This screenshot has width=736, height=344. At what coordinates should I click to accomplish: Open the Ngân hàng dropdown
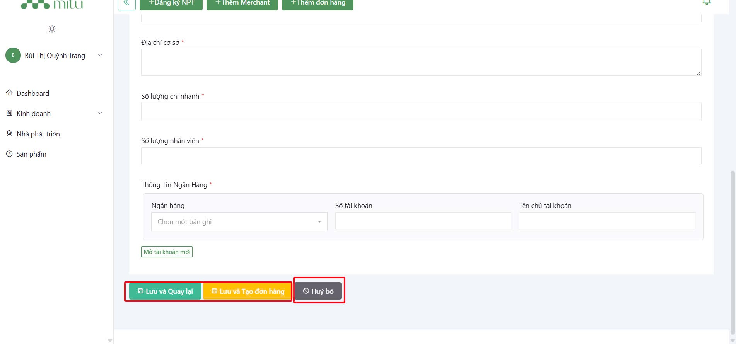coord(239,222)
